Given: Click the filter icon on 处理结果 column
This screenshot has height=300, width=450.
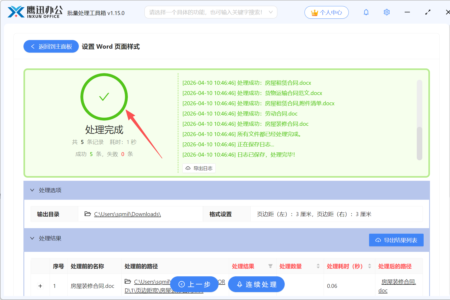Looking at the screenshot, I should [271, 266].
